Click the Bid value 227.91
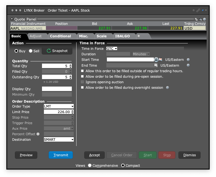 (x=105, y=28)
